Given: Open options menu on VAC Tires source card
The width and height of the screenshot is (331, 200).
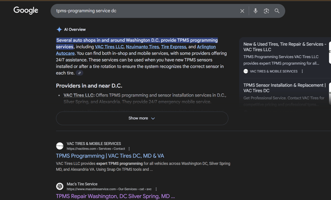Looking at the screenshot, I should coord(302,71).
